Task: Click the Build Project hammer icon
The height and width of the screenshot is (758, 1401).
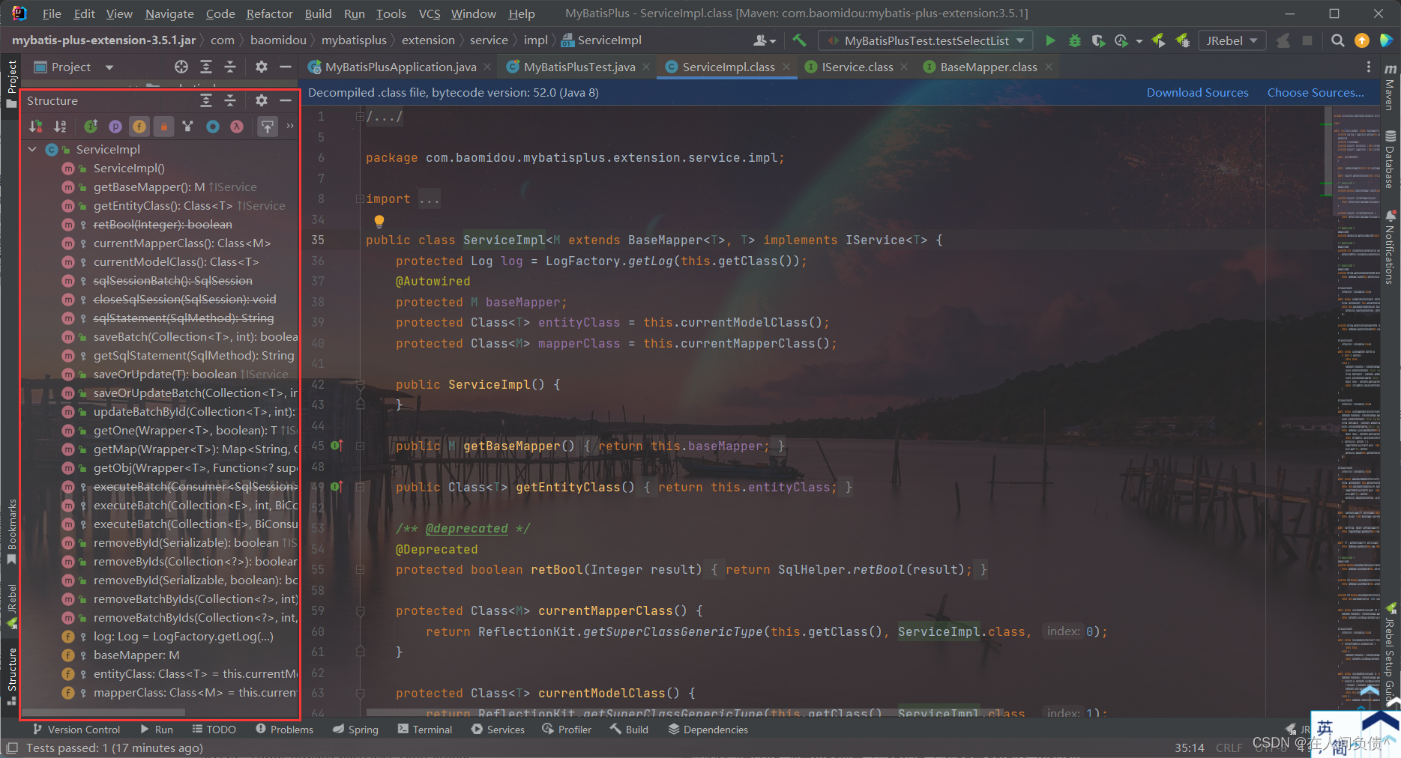Action: 799,40
